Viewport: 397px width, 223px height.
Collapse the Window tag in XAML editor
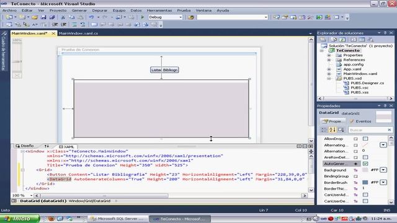coord(22,151)
